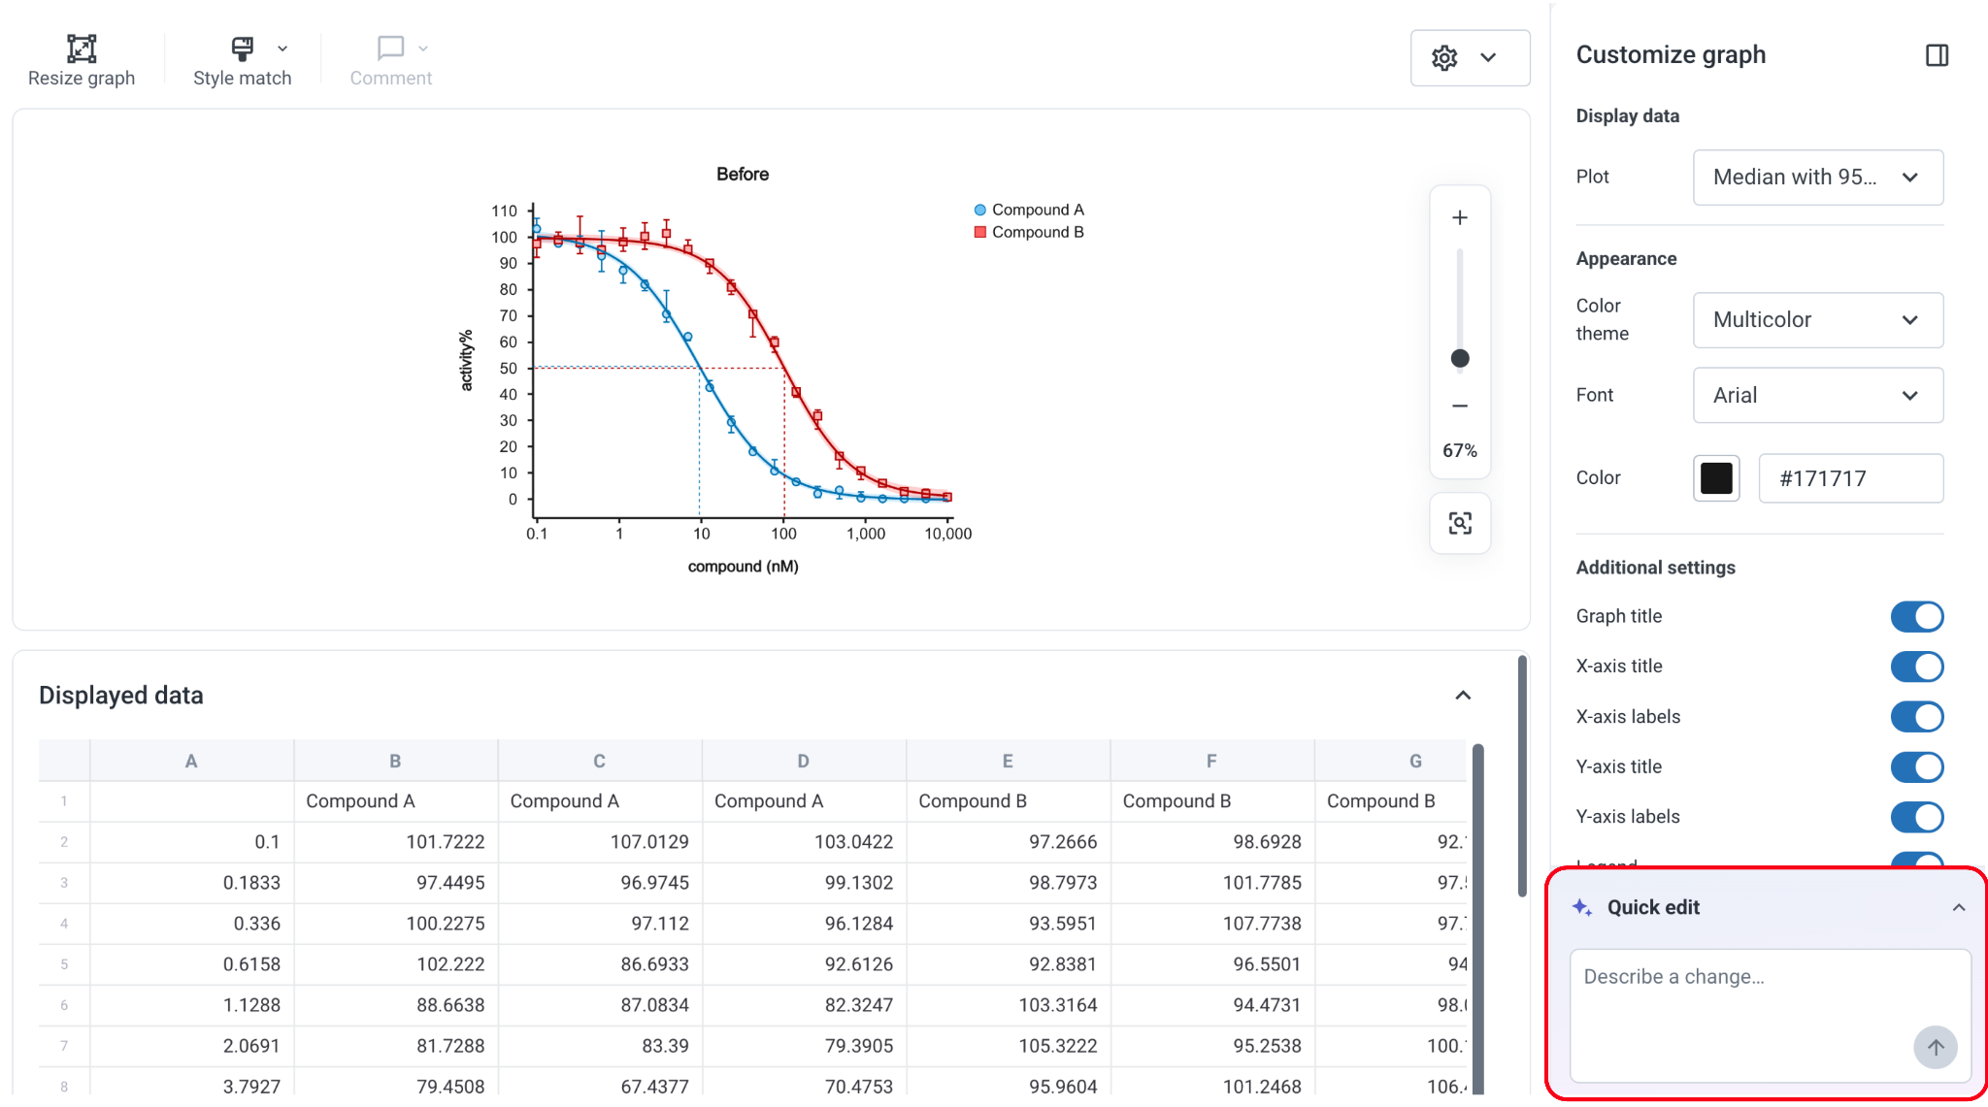The height and width of the screenshot is (1107, 1988).
Task: Expand the chevron beside the settings gear
Action: click(1488, 58)
